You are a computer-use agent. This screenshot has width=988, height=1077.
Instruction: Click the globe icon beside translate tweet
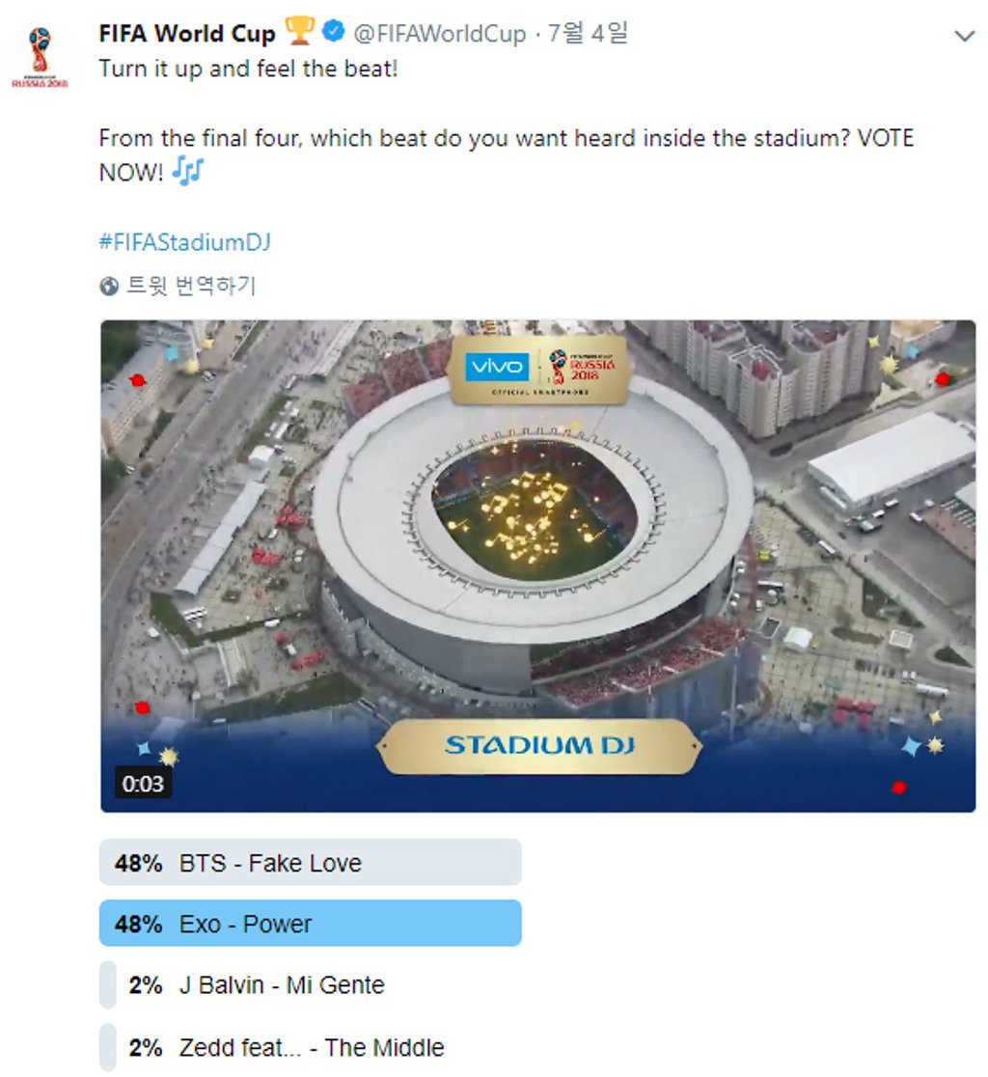[109, 287]
